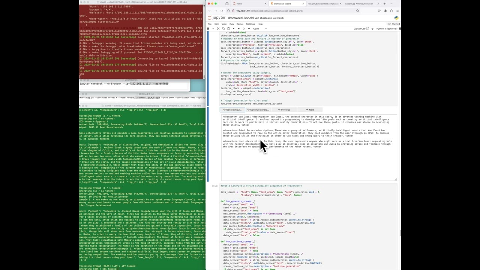Click the notebook title dramalocal-kobold
This screenshot has height=270, width=480.
(x=241, y=18)
